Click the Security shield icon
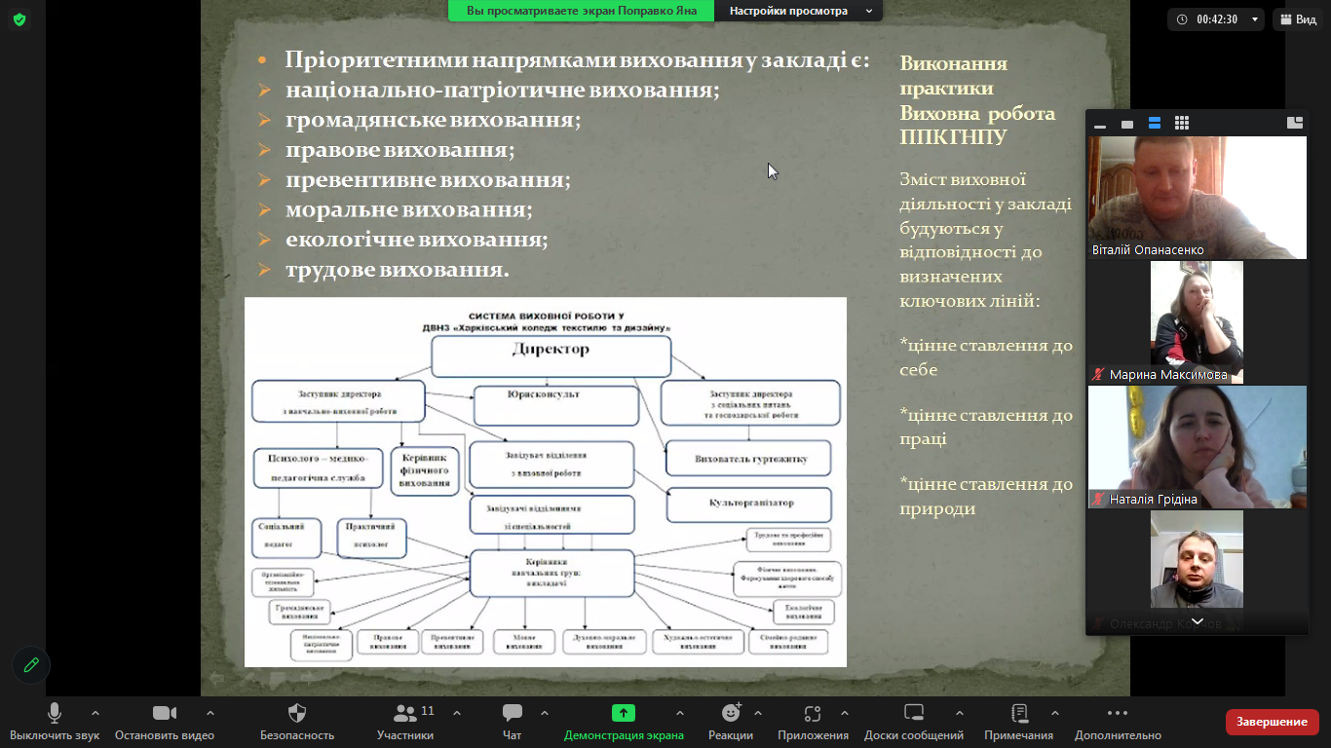 [297, 713]
